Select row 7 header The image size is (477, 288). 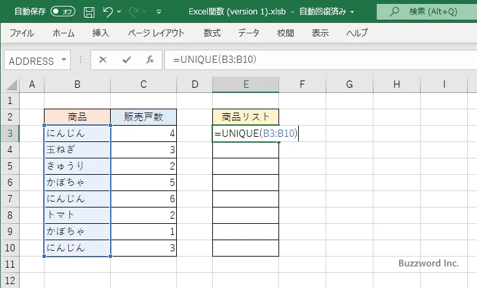[x=10, y=198]
